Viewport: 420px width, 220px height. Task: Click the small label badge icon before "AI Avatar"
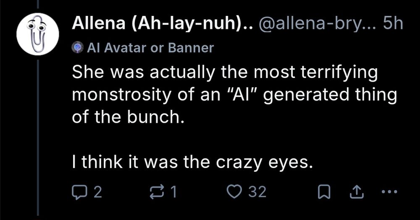[76, 48]
